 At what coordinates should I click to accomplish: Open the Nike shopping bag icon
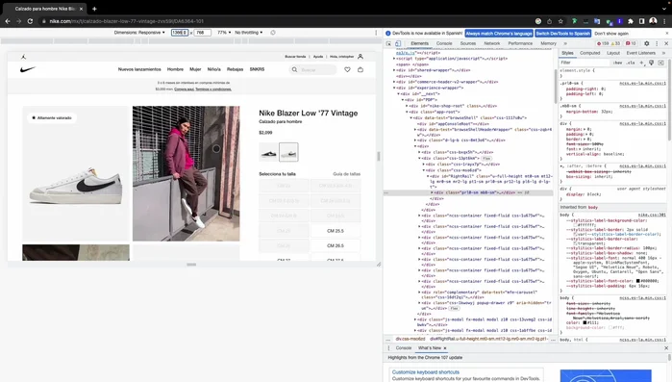click(361, 69)
